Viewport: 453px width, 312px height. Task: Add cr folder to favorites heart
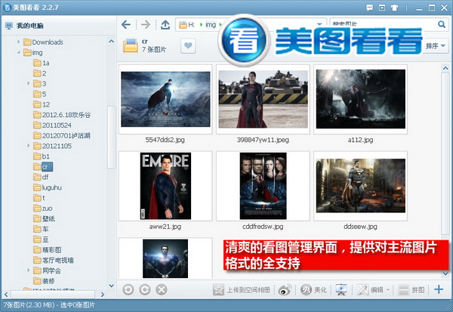pyautogui.click(x=188, y=45)
